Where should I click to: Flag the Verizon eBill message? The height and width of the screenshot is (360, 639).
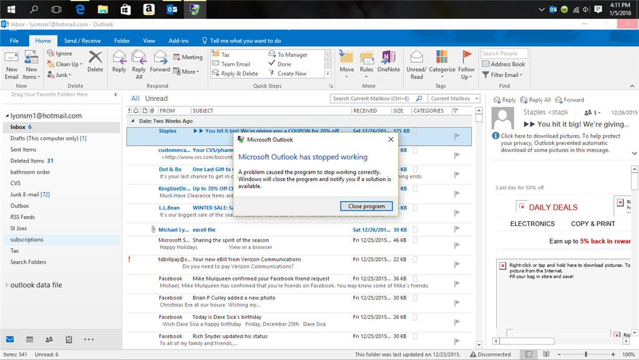(457, 265)
